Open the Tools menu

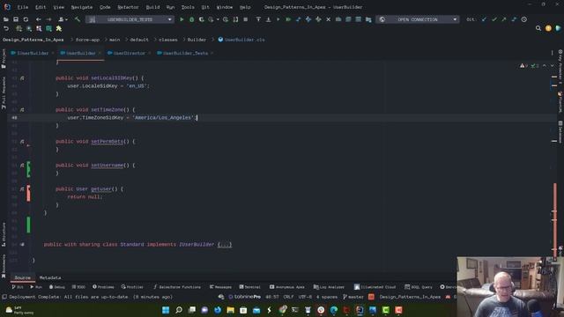(x=188, y=7)
